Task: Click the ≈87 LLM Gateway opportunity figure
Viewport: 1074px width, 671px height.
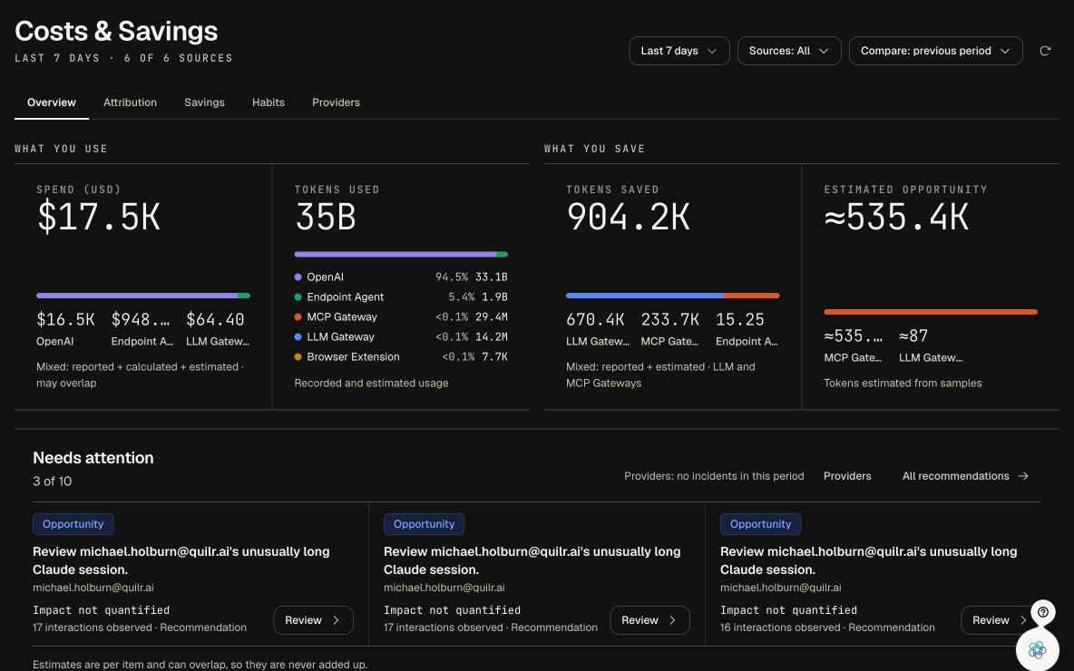Action: [x=913, y=335]
